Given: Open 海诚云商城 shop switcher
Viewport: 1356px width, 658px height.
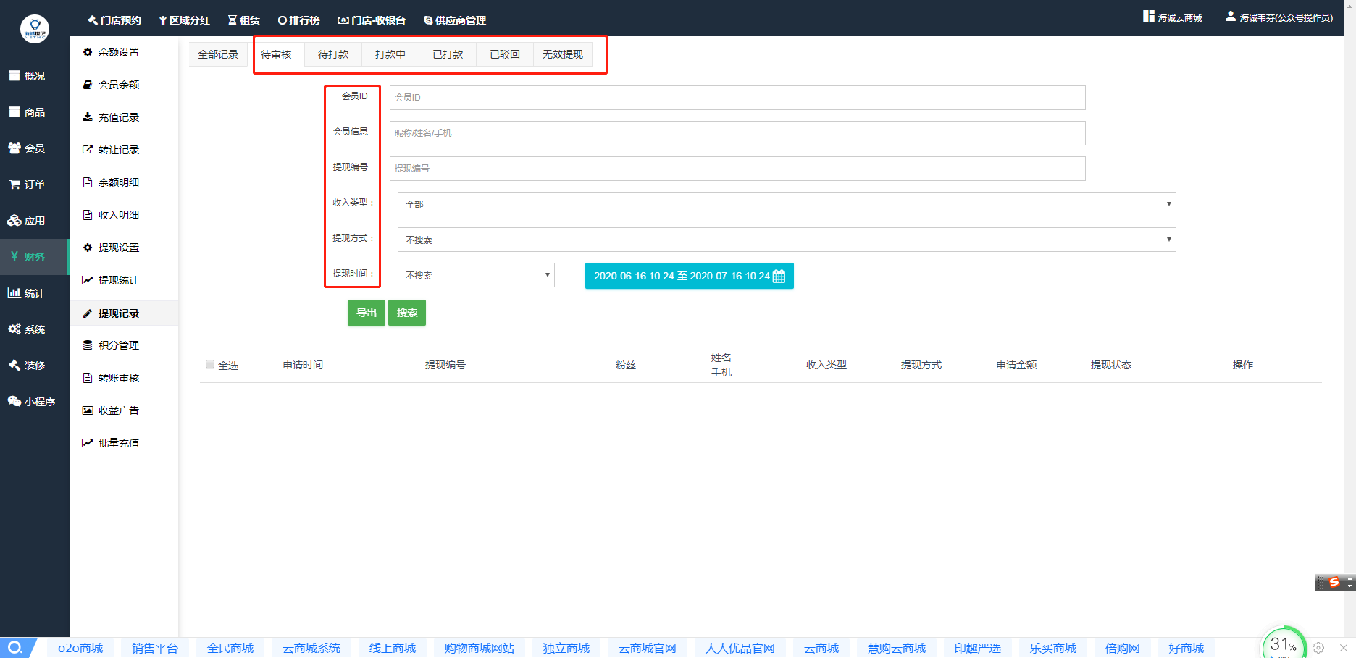Looking at the screenshot, I should pyautogui.click(x=1172, y=17).
